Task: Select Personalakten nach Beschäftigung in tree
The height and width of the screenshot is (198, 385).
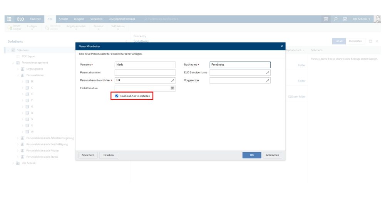Action: [47, 144]
